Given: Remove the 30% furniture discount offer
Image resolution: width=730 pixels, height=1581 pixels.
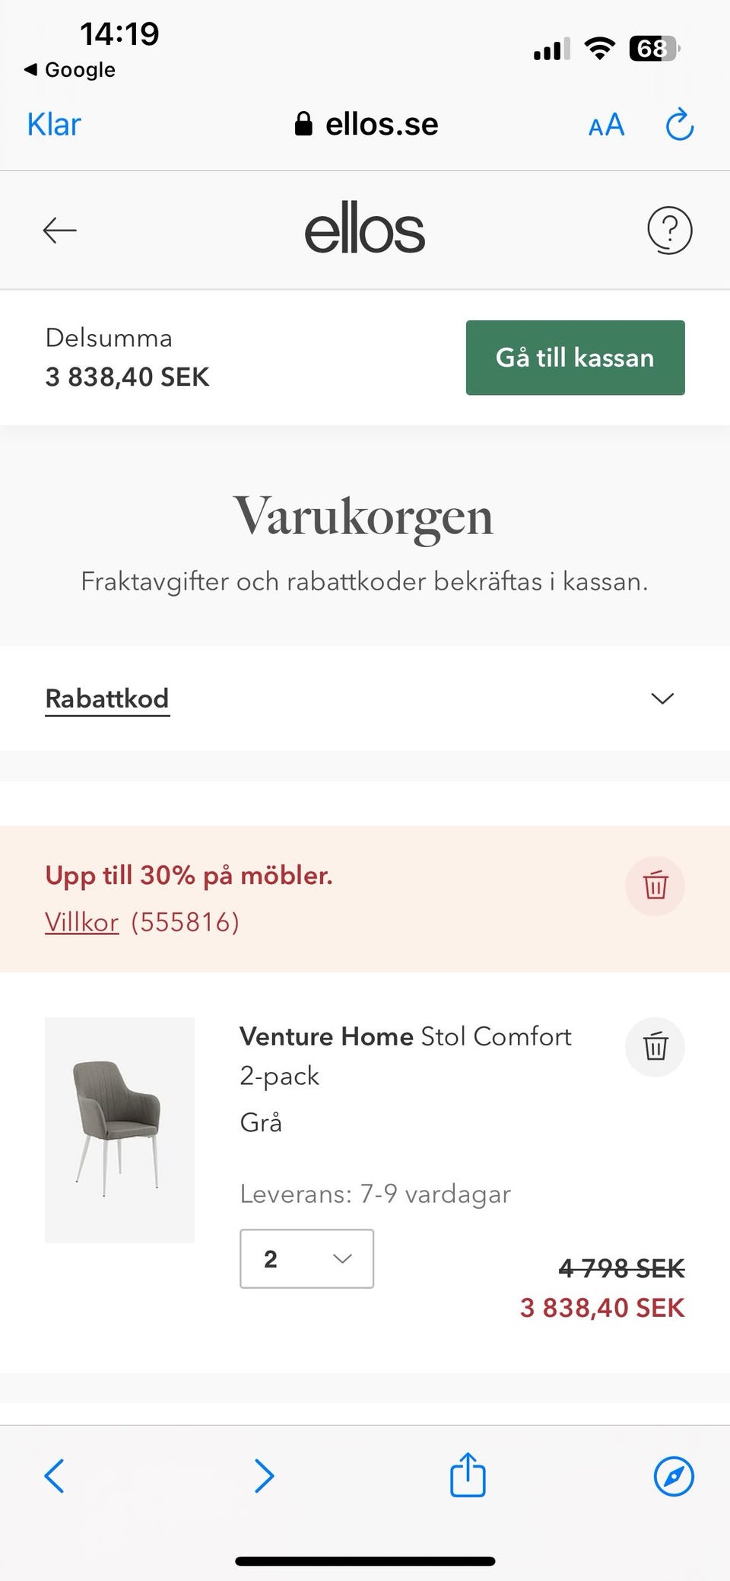Looking at the screenshot, I should pyautogui.click(x=655, y=886).
